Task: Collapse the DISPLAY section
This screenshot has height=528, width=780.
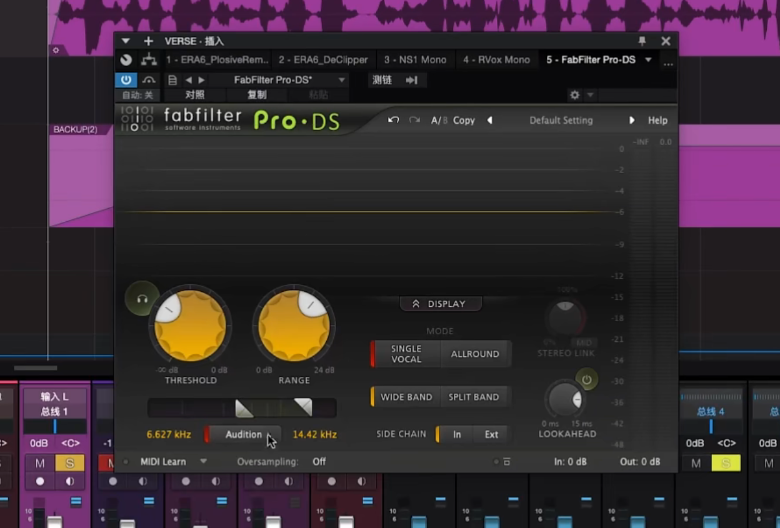Action: 441,304
